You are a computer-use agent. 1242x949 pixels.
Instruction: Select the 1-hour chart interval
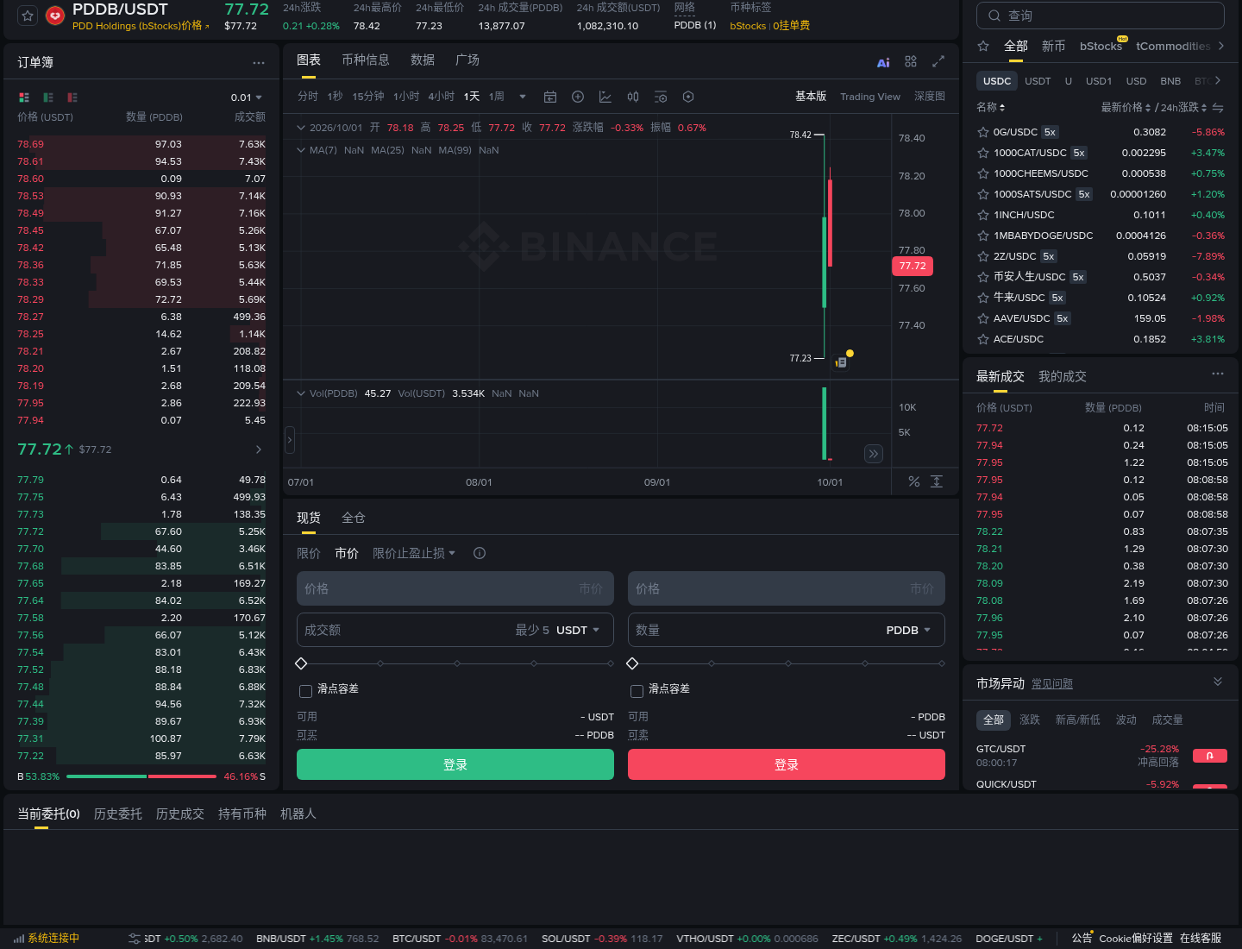pos(406,97)
